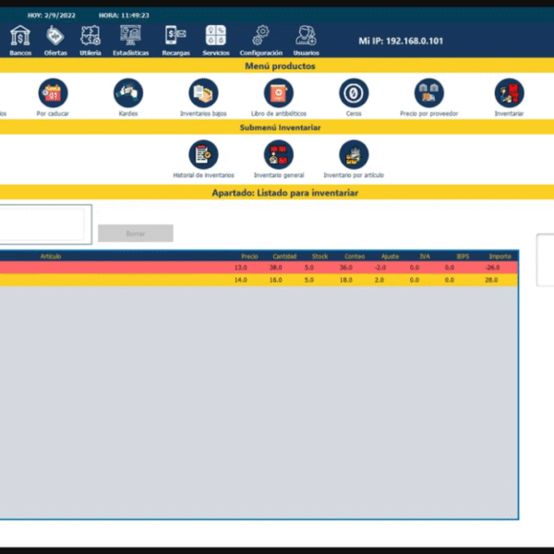Open the Servicios icon
The height and width of the screenshot is (554, 554).
point(216,36)
